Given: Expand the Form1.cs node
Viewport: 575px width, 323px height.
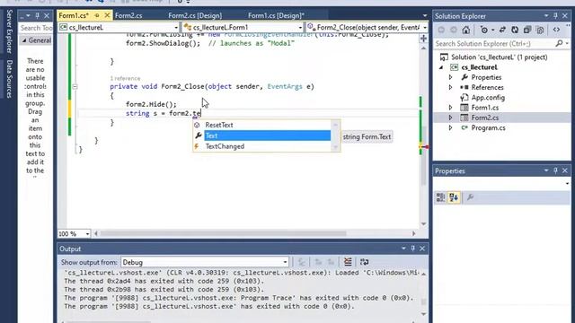Looking at the screenshot, I should 451,108.
